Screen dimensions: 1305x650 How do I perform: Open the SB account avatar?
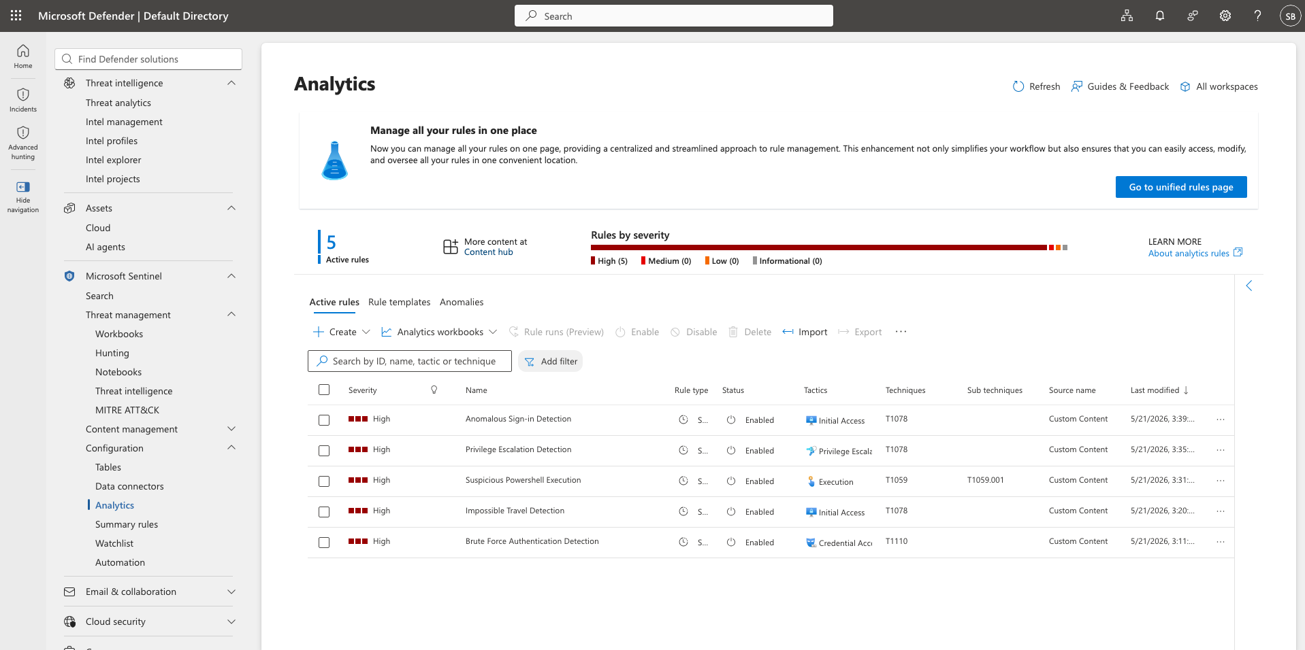(x=1290, y=16)
